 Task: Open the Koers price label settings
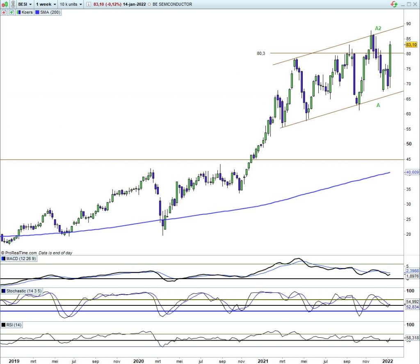pyautogui.click(x=25, y=12)
